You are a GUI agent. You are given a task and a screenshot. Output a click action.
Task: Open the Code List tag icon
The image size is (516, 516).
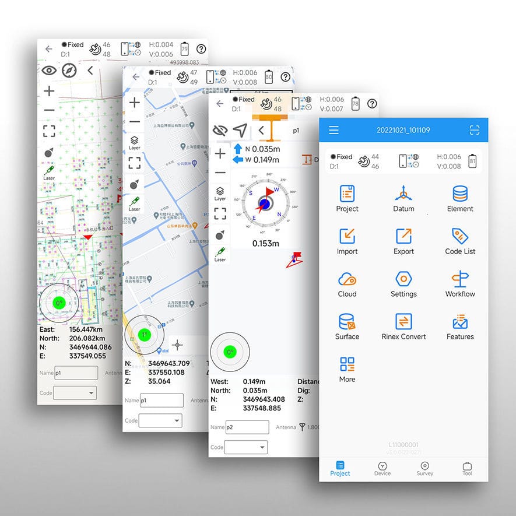tap(460, 237)
